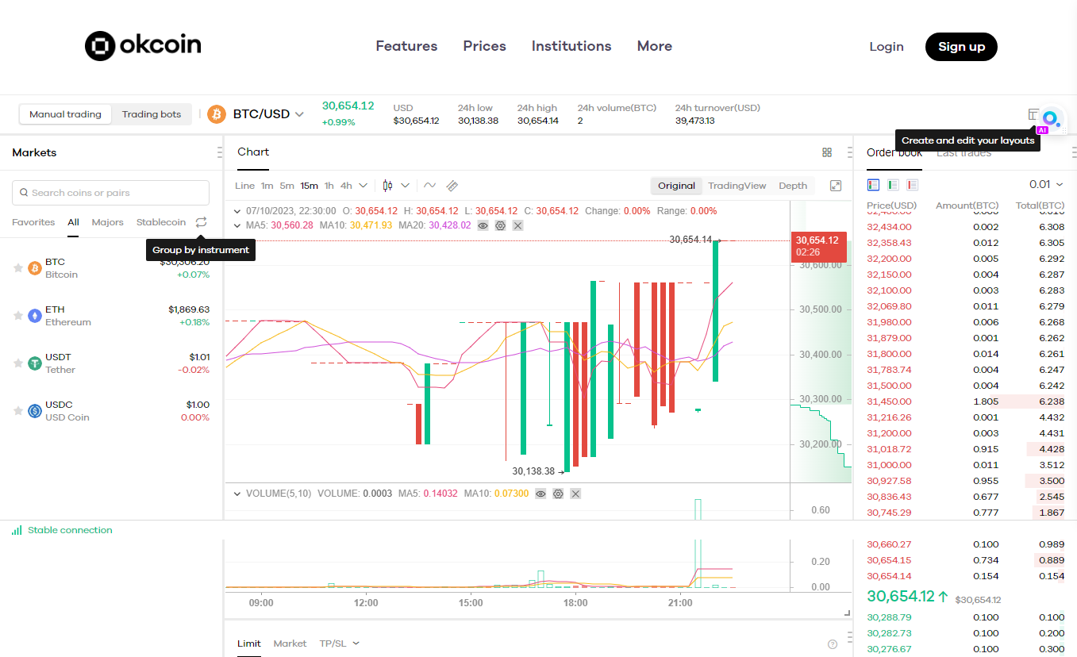
Task: Switch to Trading bots mode
Action: [x=152, y=114]
